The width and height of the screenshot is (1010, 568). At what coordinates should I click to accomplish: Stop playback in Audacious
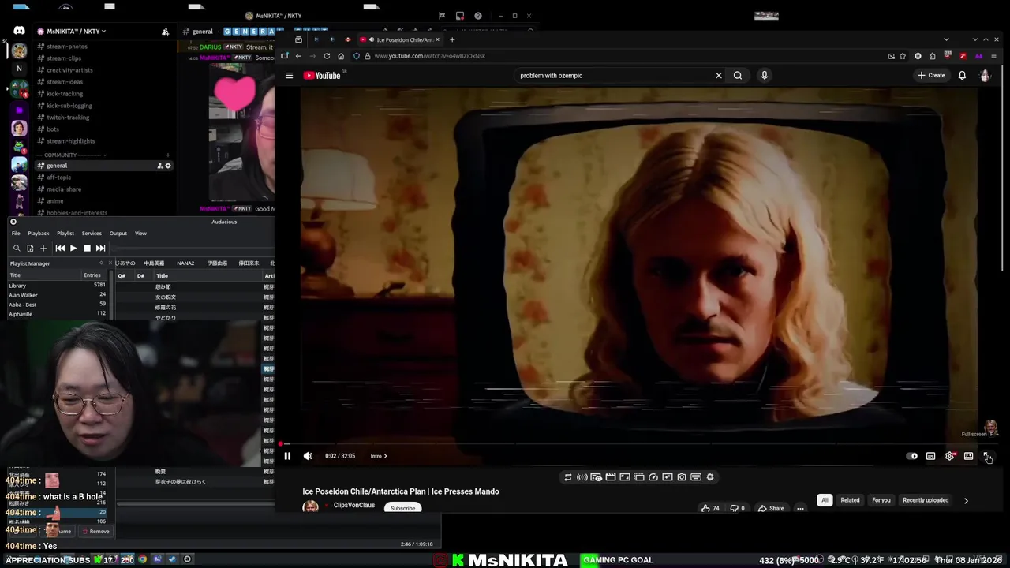(87, 248)
